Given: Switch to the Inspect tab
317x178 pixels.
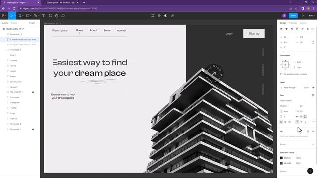Looking at the screenshot, I should coord(303,23).
